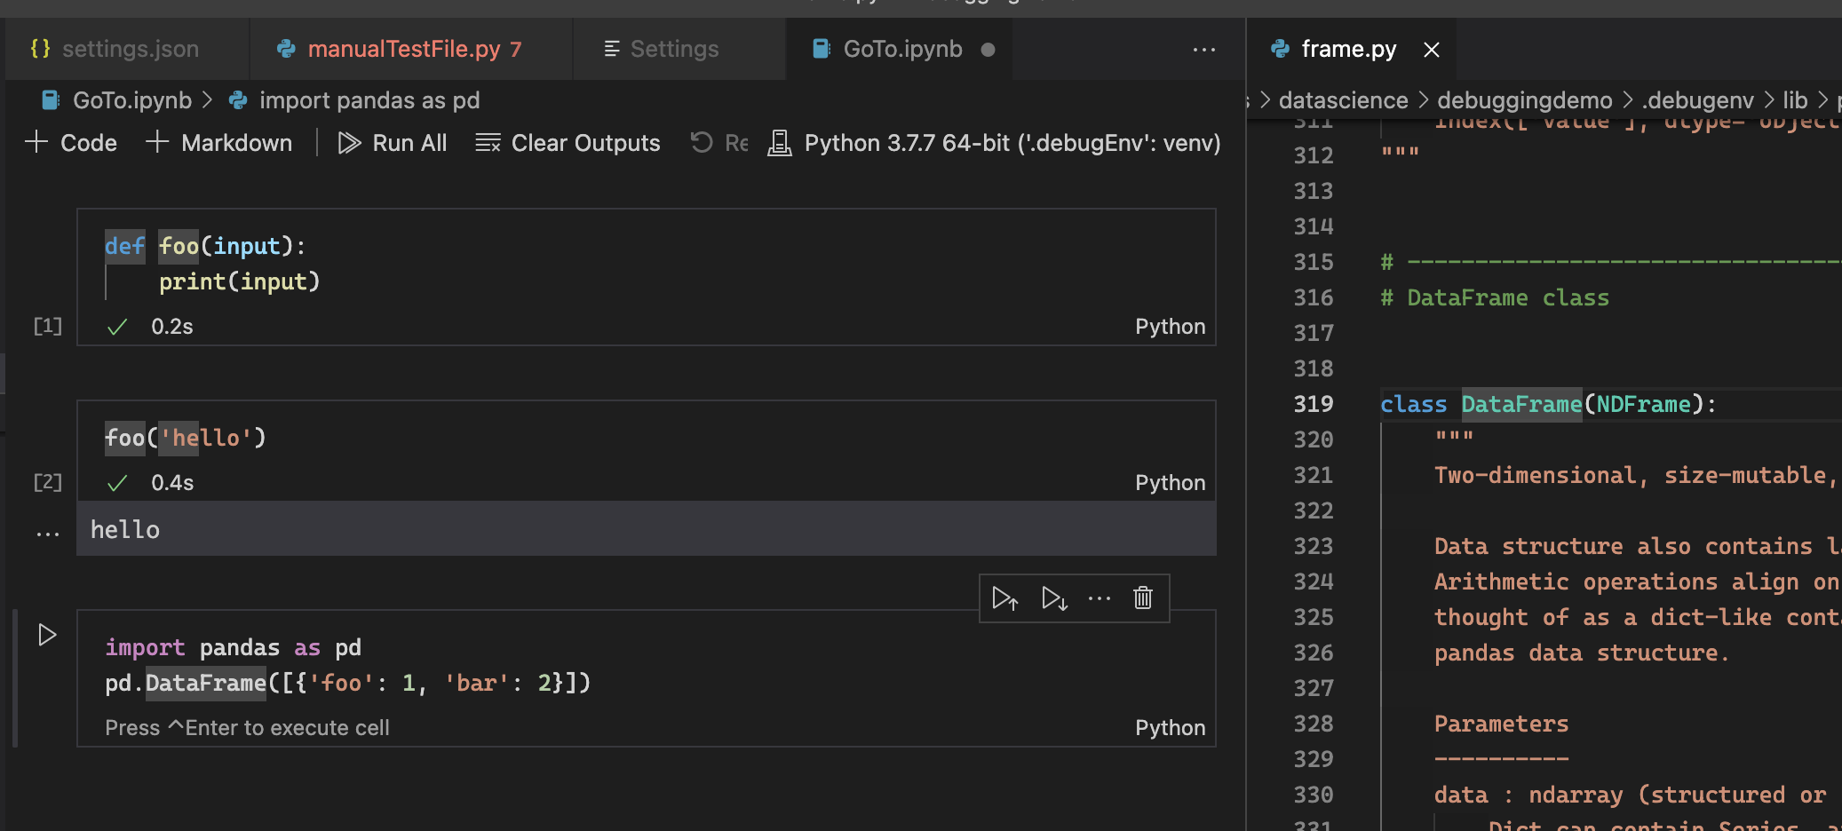Click the 0.2s success status

(x=171, y=327)
